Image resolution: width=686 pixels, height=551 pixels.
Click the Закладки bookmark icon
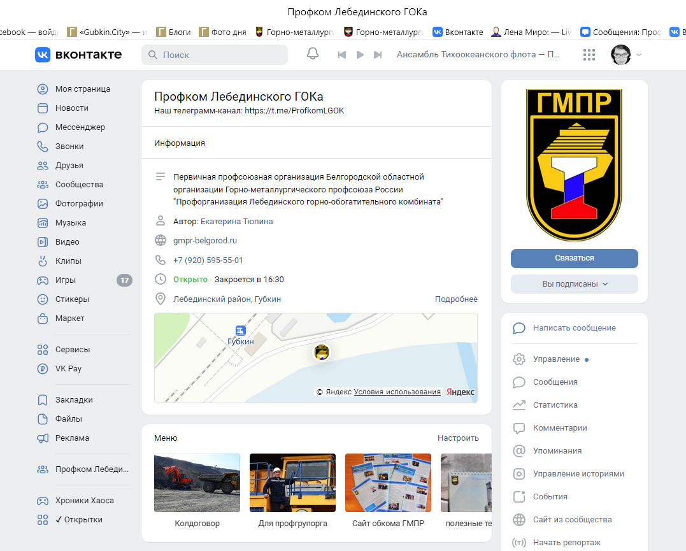tap(43, 399)
